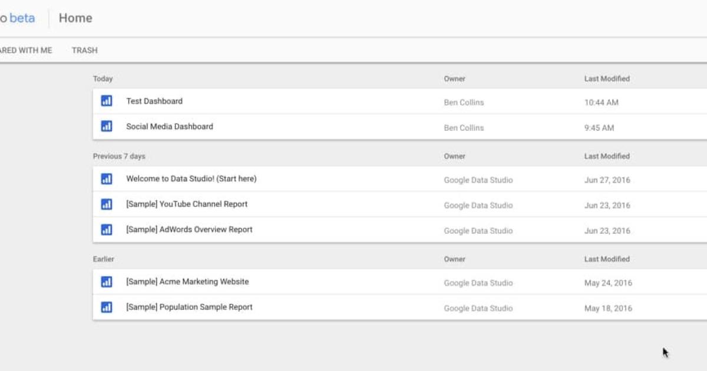This screenshot has width=707, height=371.
Task: Click the Acme Marketing Website report icon
Action: coord(107,281)
